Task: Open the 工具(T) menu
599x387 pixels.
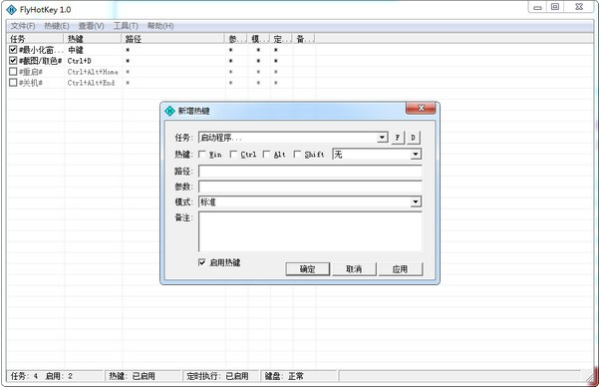Action: pyautogui.click(x=126, y=26)
